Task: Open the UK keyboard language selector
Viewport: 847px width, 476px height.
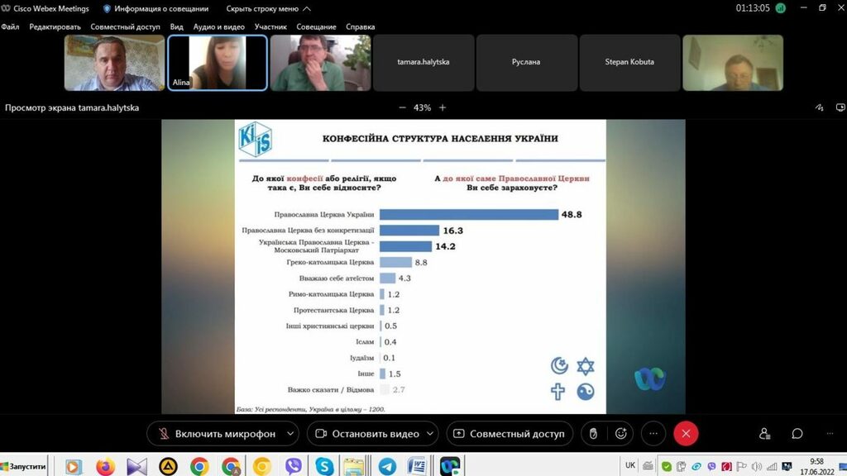Action: [630, 465]
